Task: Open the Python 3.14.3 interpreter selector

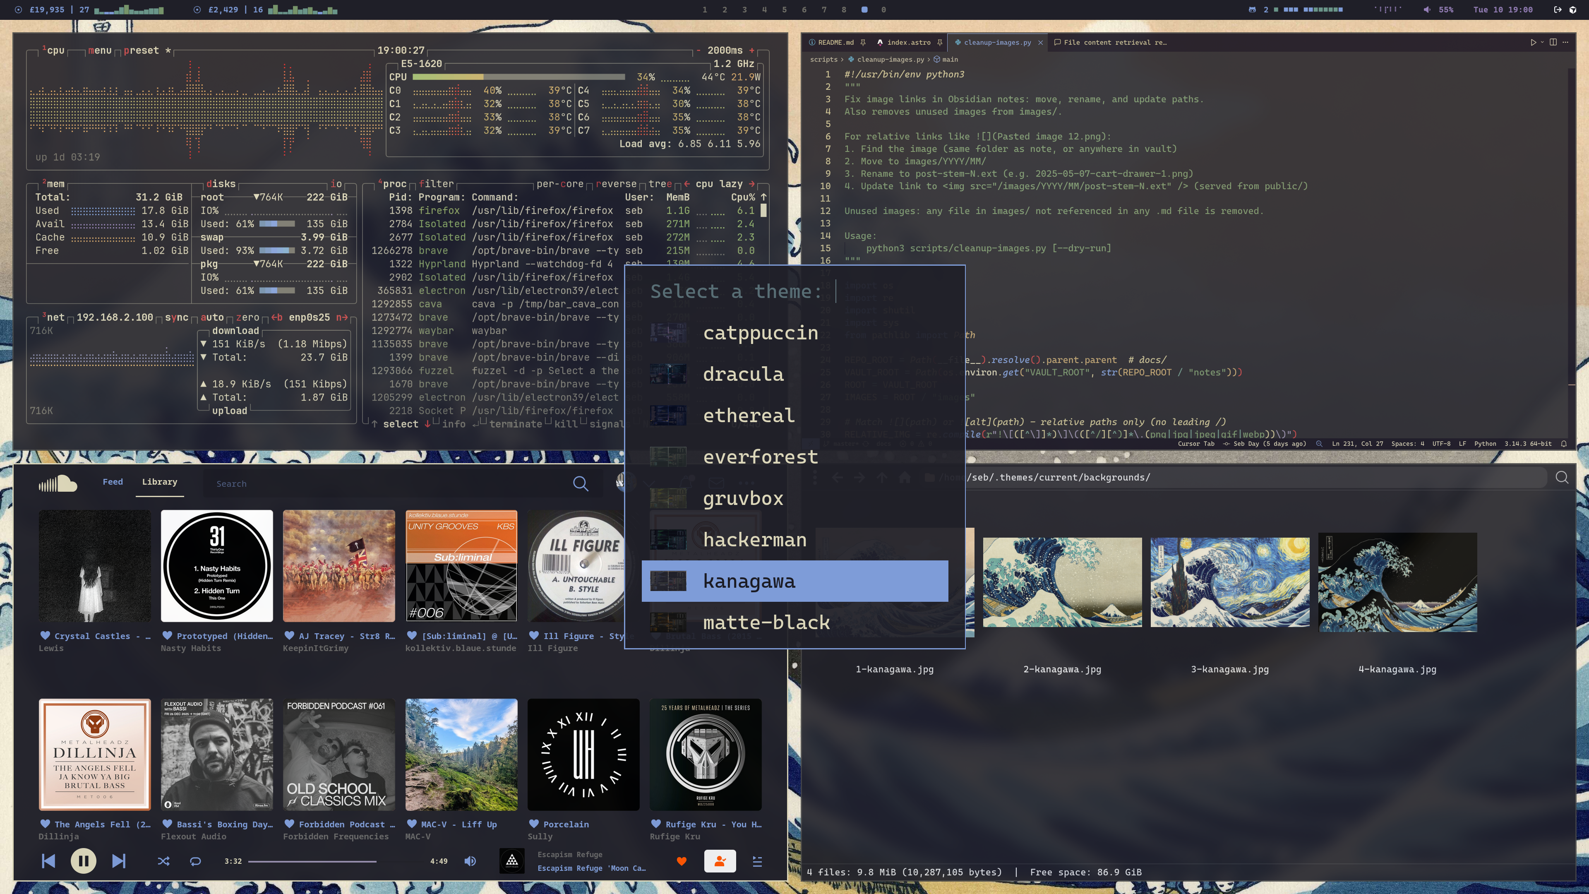Action: (x=1528, y=444)
